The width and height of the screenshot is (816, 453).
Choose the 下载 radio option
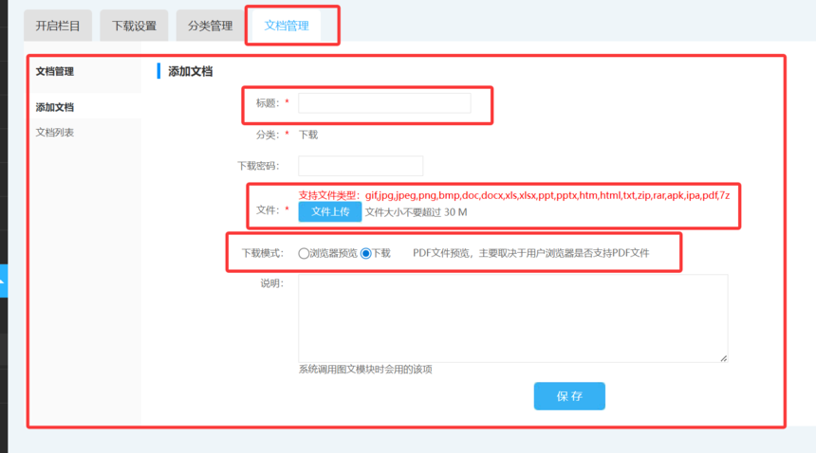(366, 253)
